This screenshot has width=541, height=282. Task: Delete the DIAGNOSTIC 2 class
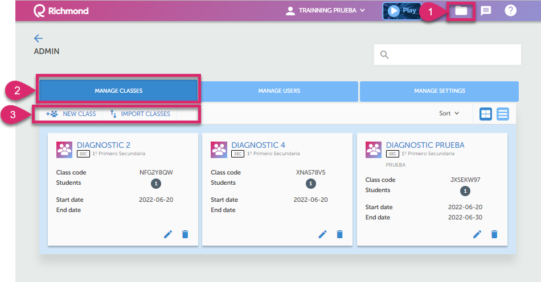point(185,234)
